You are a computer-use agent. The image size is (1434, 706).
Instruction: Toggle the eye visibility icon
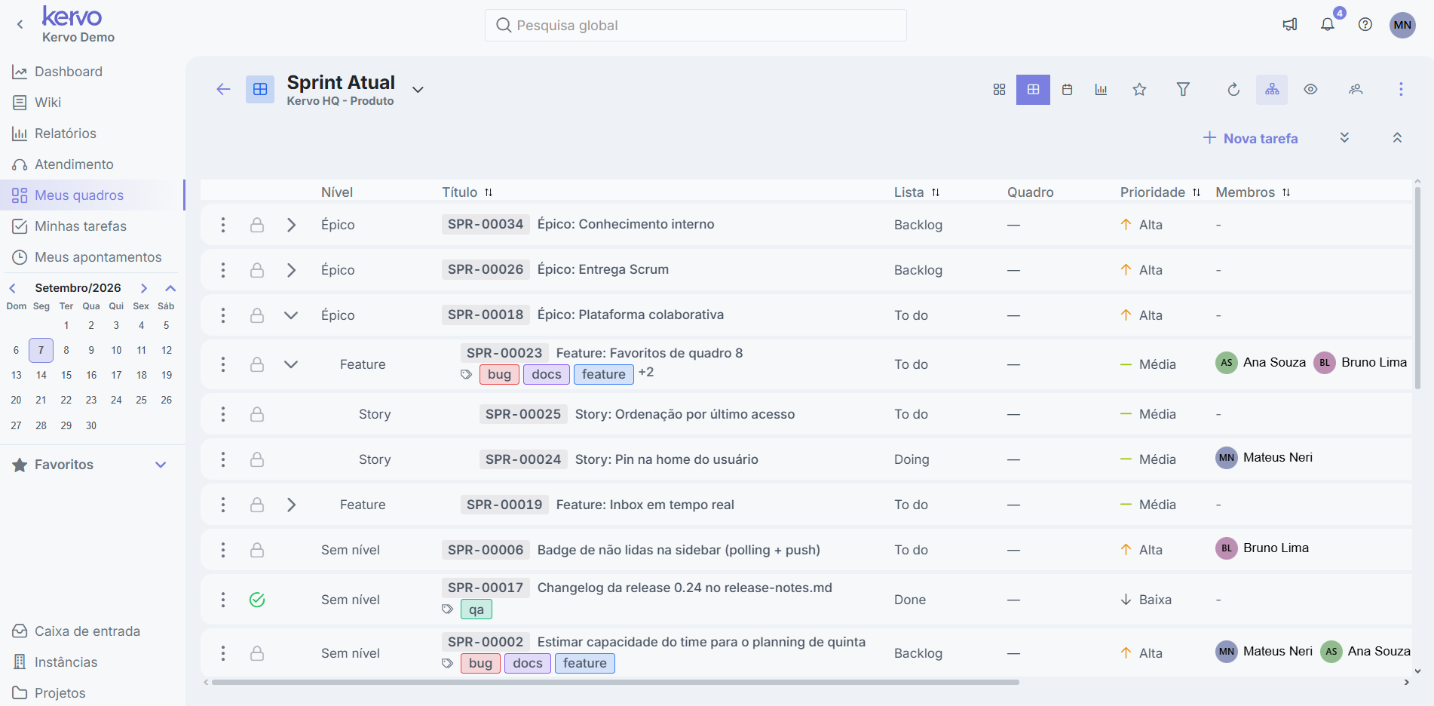[x=1311, y=90]
